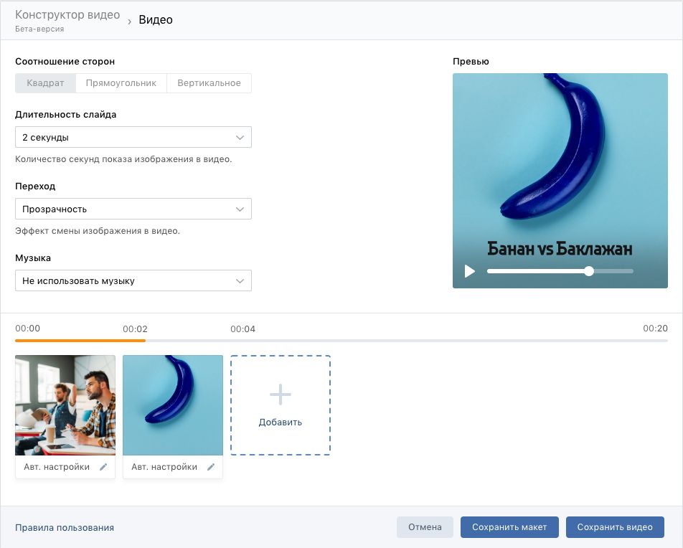
Task: Click Сохранить макет button
Action: (x=509, y=527)
